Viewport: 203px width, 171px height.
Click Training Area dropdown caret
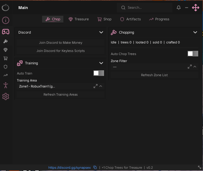101,86
